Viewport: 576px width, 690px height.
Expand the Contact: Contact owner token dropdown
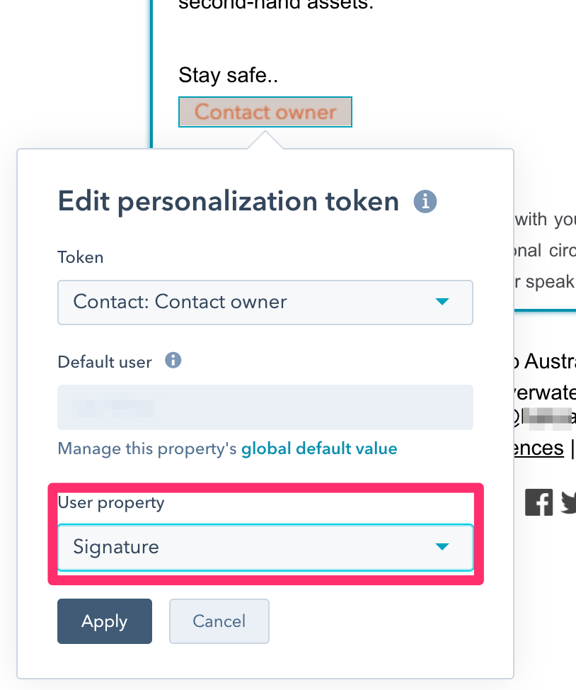(x=265, y=302)
